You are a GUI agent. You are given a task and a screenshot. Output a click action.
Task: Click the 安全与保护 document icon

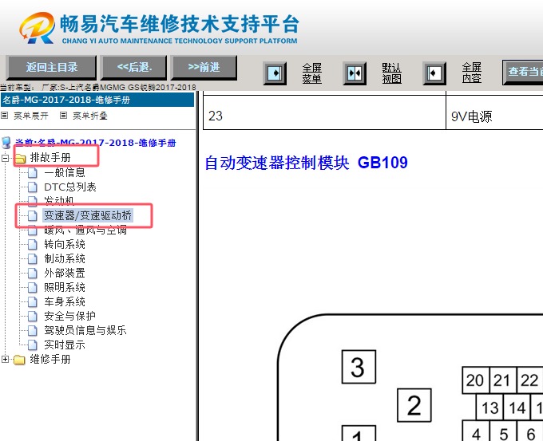click(x=32, y=316)
